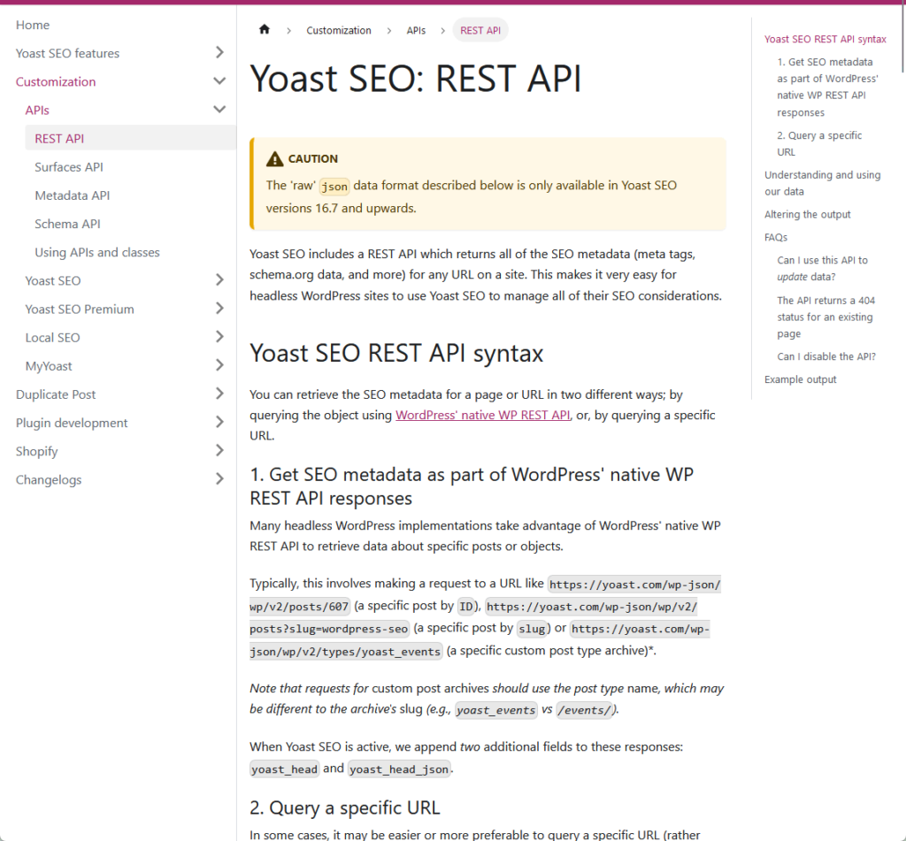Open Using APIs and classes page
Screen dimensions: 906x841
97,252
